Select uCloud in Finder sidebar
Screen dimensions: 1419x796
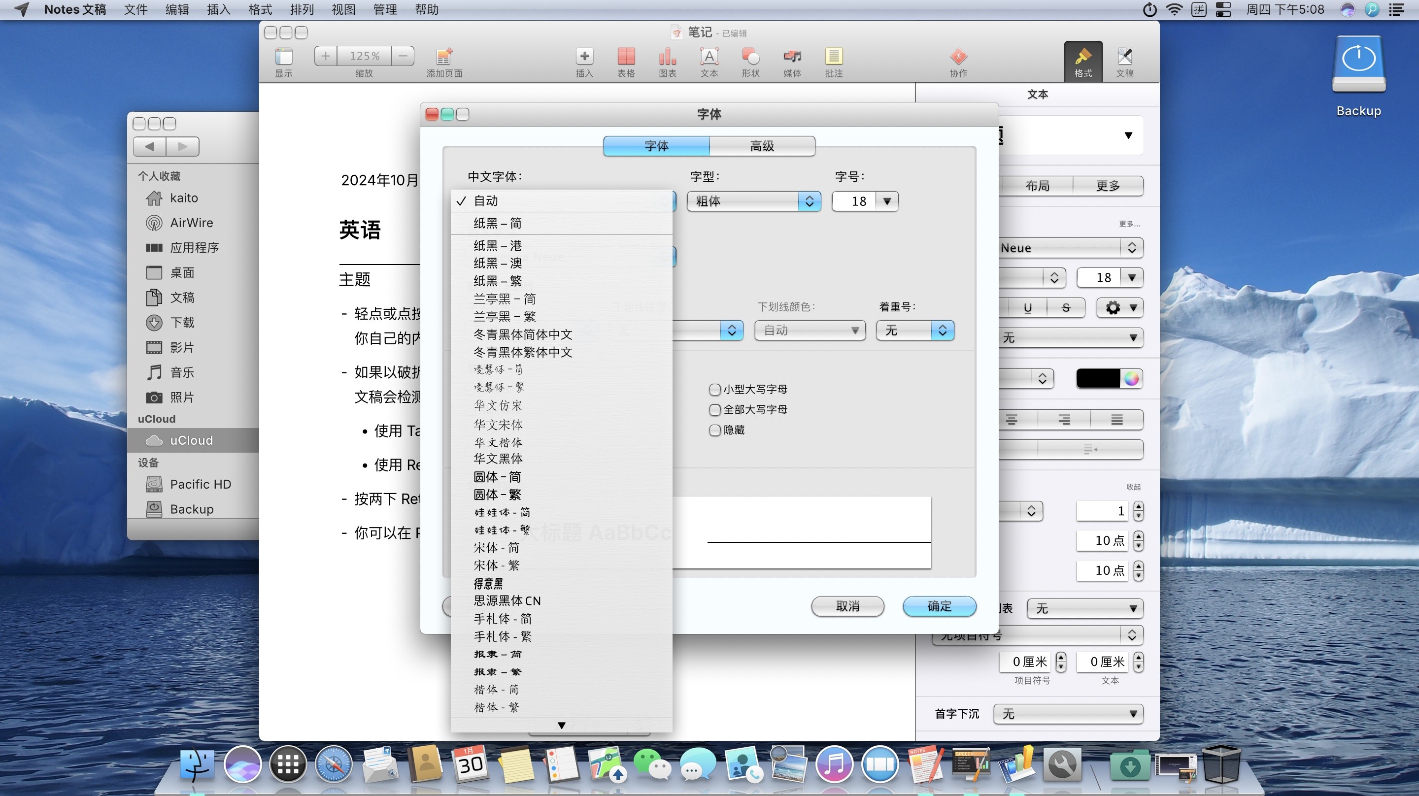pyautogui.click(x=193, y=440)
